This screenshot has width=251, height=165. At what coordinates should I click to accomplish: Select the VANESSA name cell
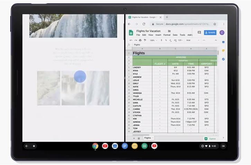tap(142, 93)
